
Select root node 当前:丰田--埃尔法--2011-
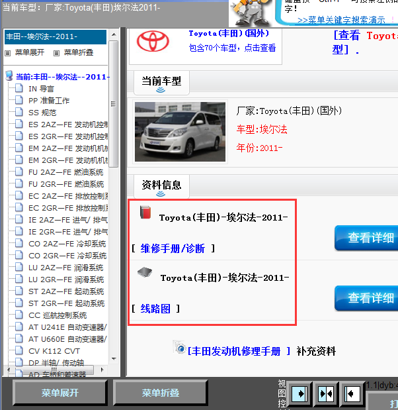pos(63,77)
